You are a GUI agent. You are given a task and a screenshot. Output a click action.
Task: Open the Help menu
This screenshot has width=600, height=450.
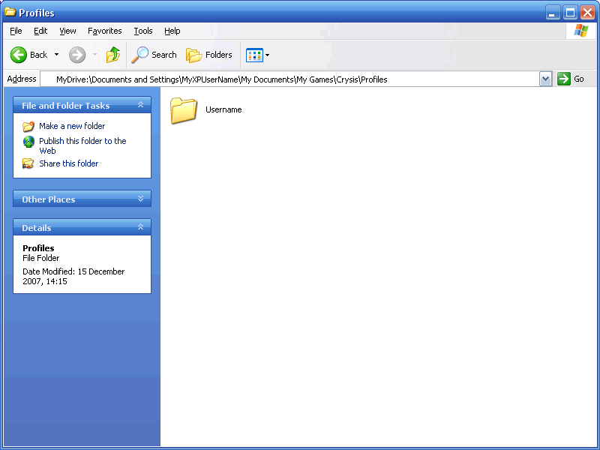tap(172, 31)
